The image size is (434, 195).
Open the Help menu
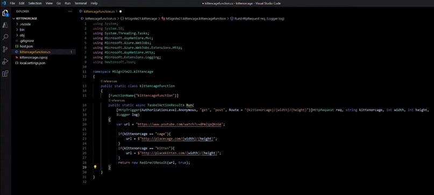coord(94,3)
